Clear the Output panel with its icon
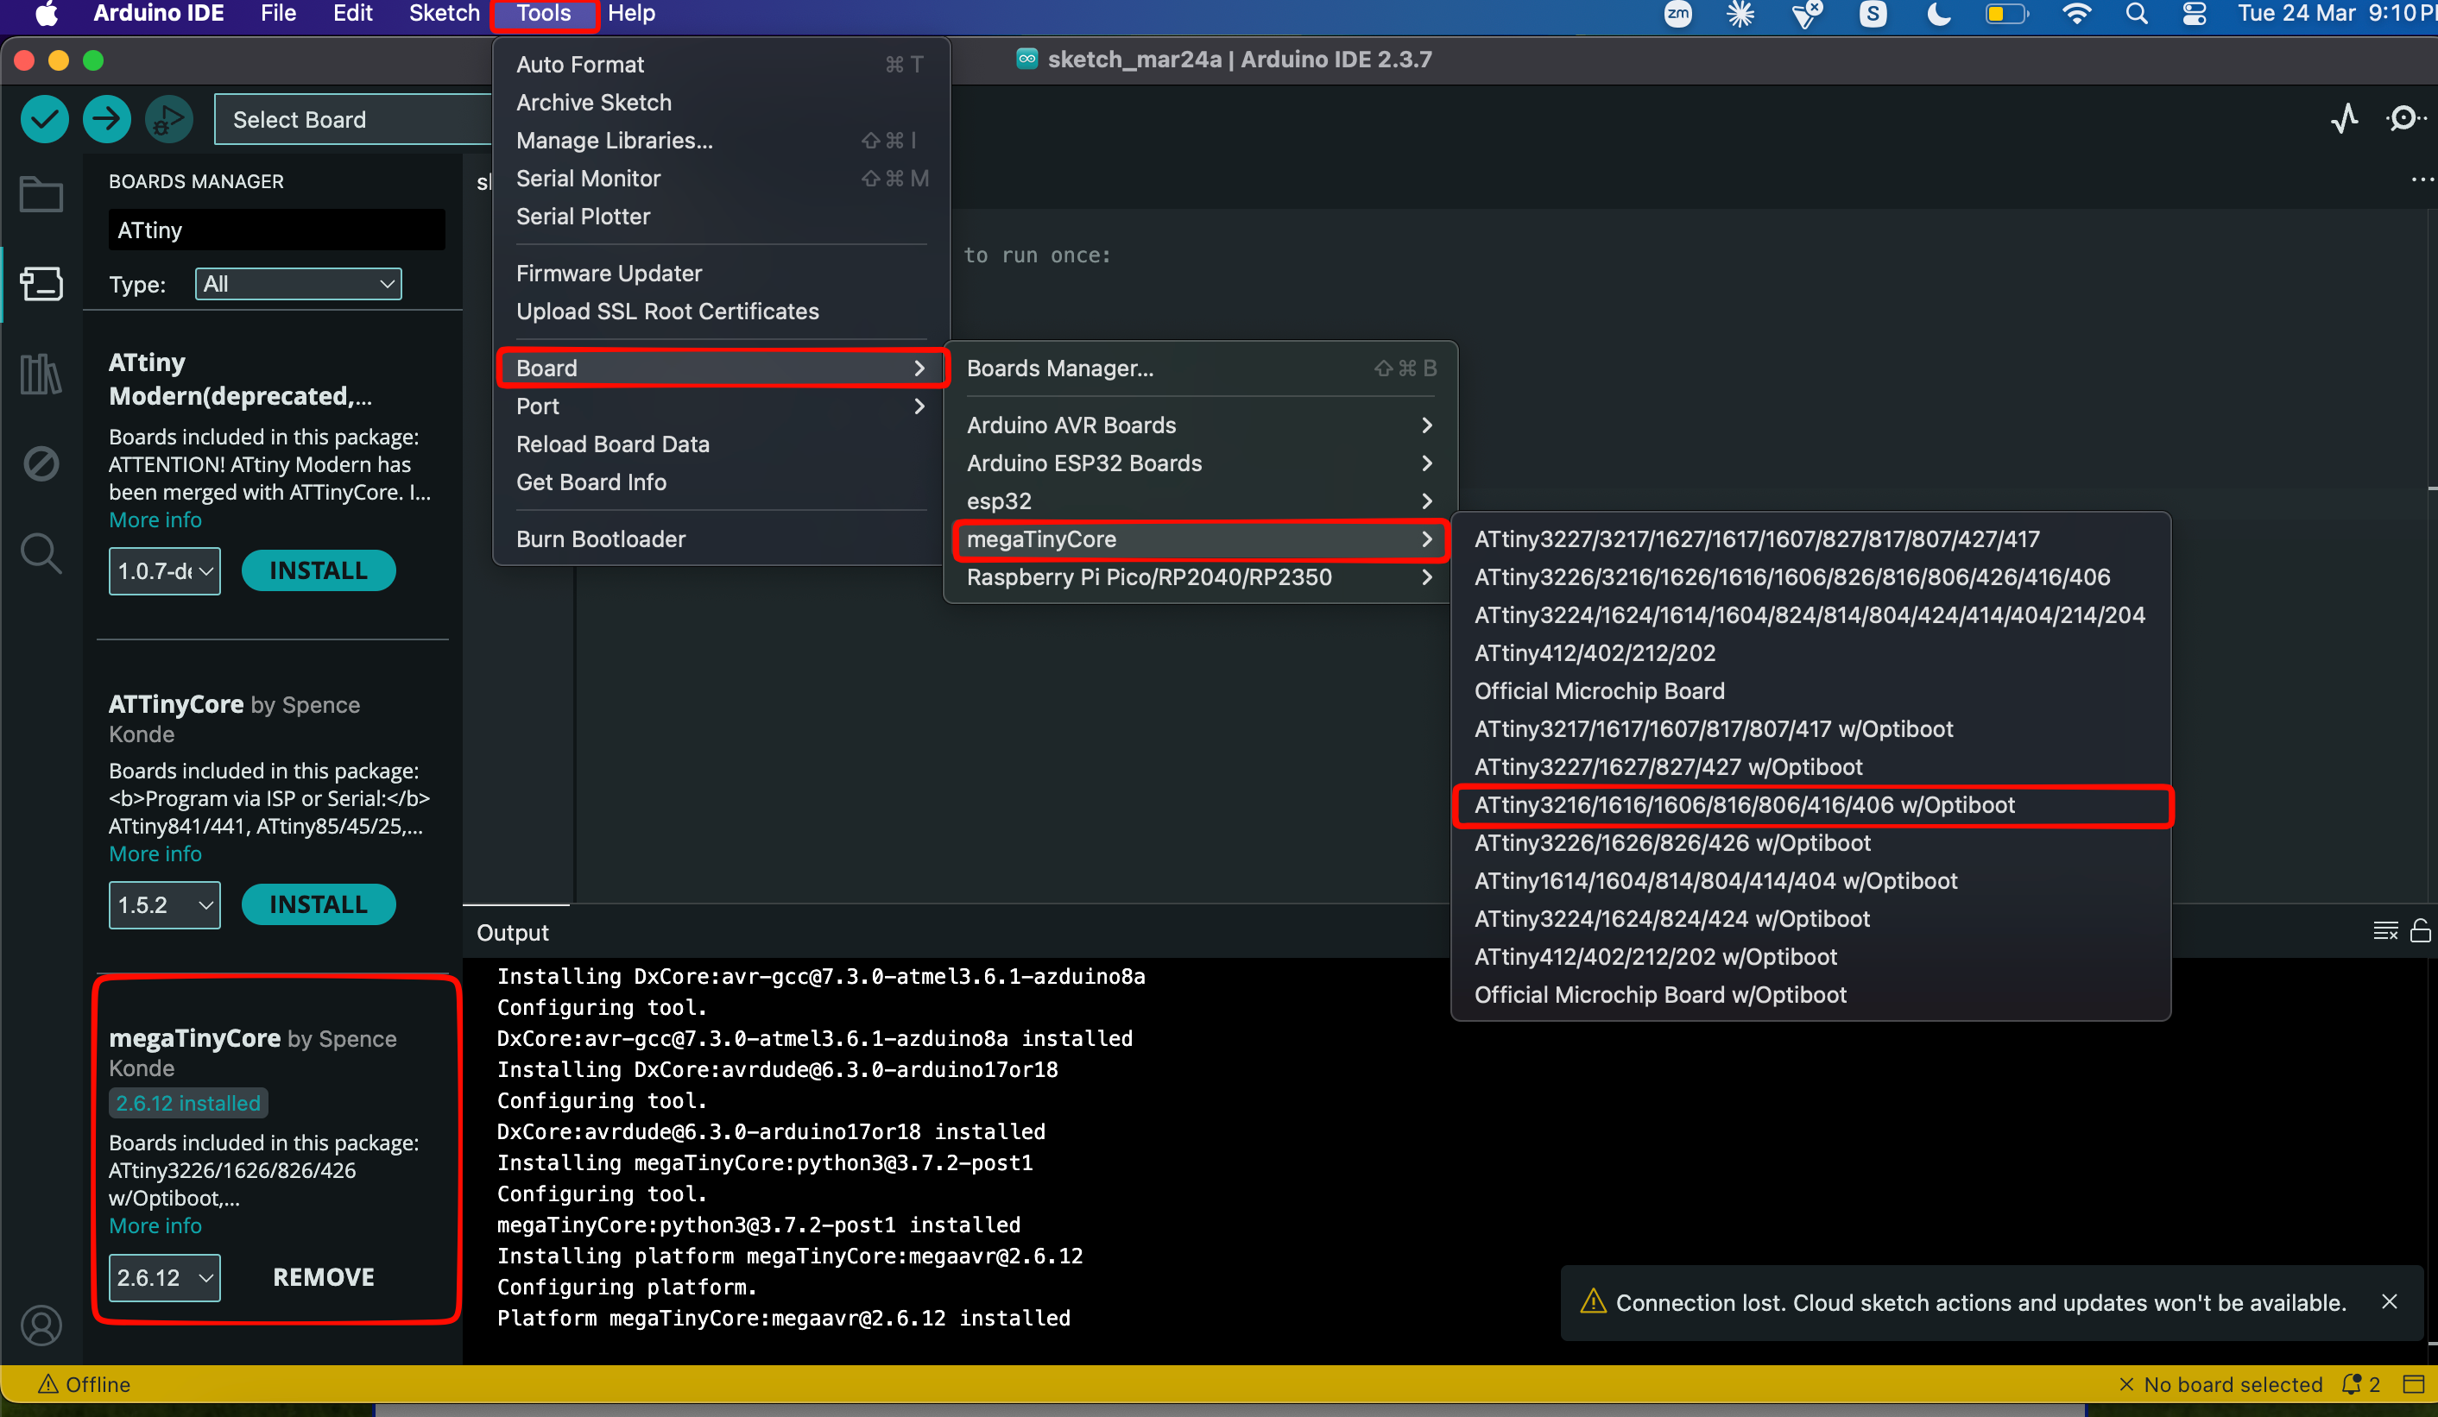The height and width of the screenshot is (1417, 2438). pyautogui.click(x=2384, y=930)
